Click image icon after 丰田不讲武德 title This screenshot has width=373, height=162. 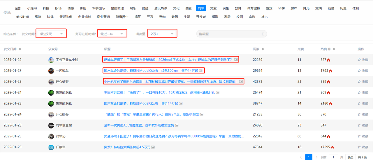click(217, 93)
